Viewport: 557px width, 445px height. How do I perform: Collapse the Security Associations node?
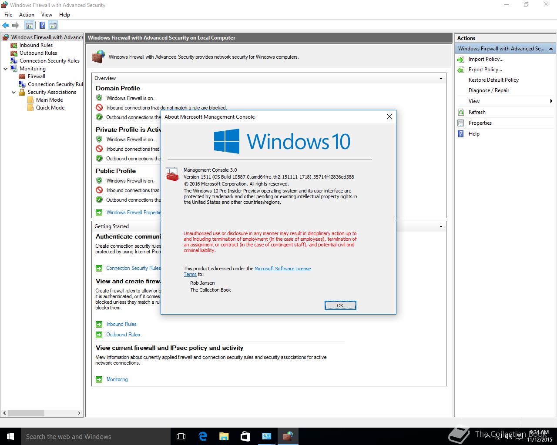coord(14,92)
